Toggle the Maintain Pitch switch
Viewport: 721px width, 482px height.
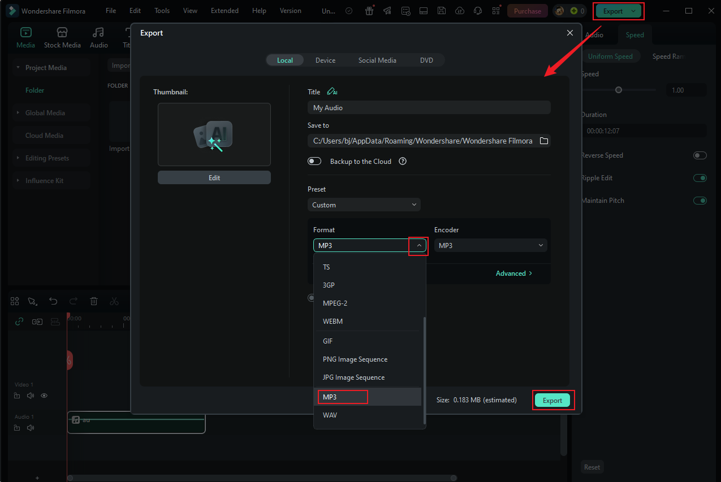pyautogui.click(x=700, y=201)
